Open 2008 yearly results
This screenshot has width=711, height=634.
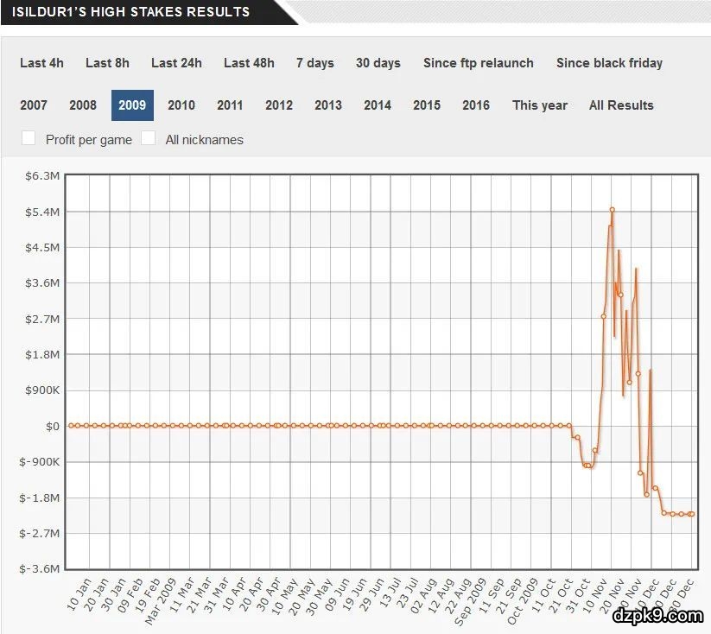point(83,105)
